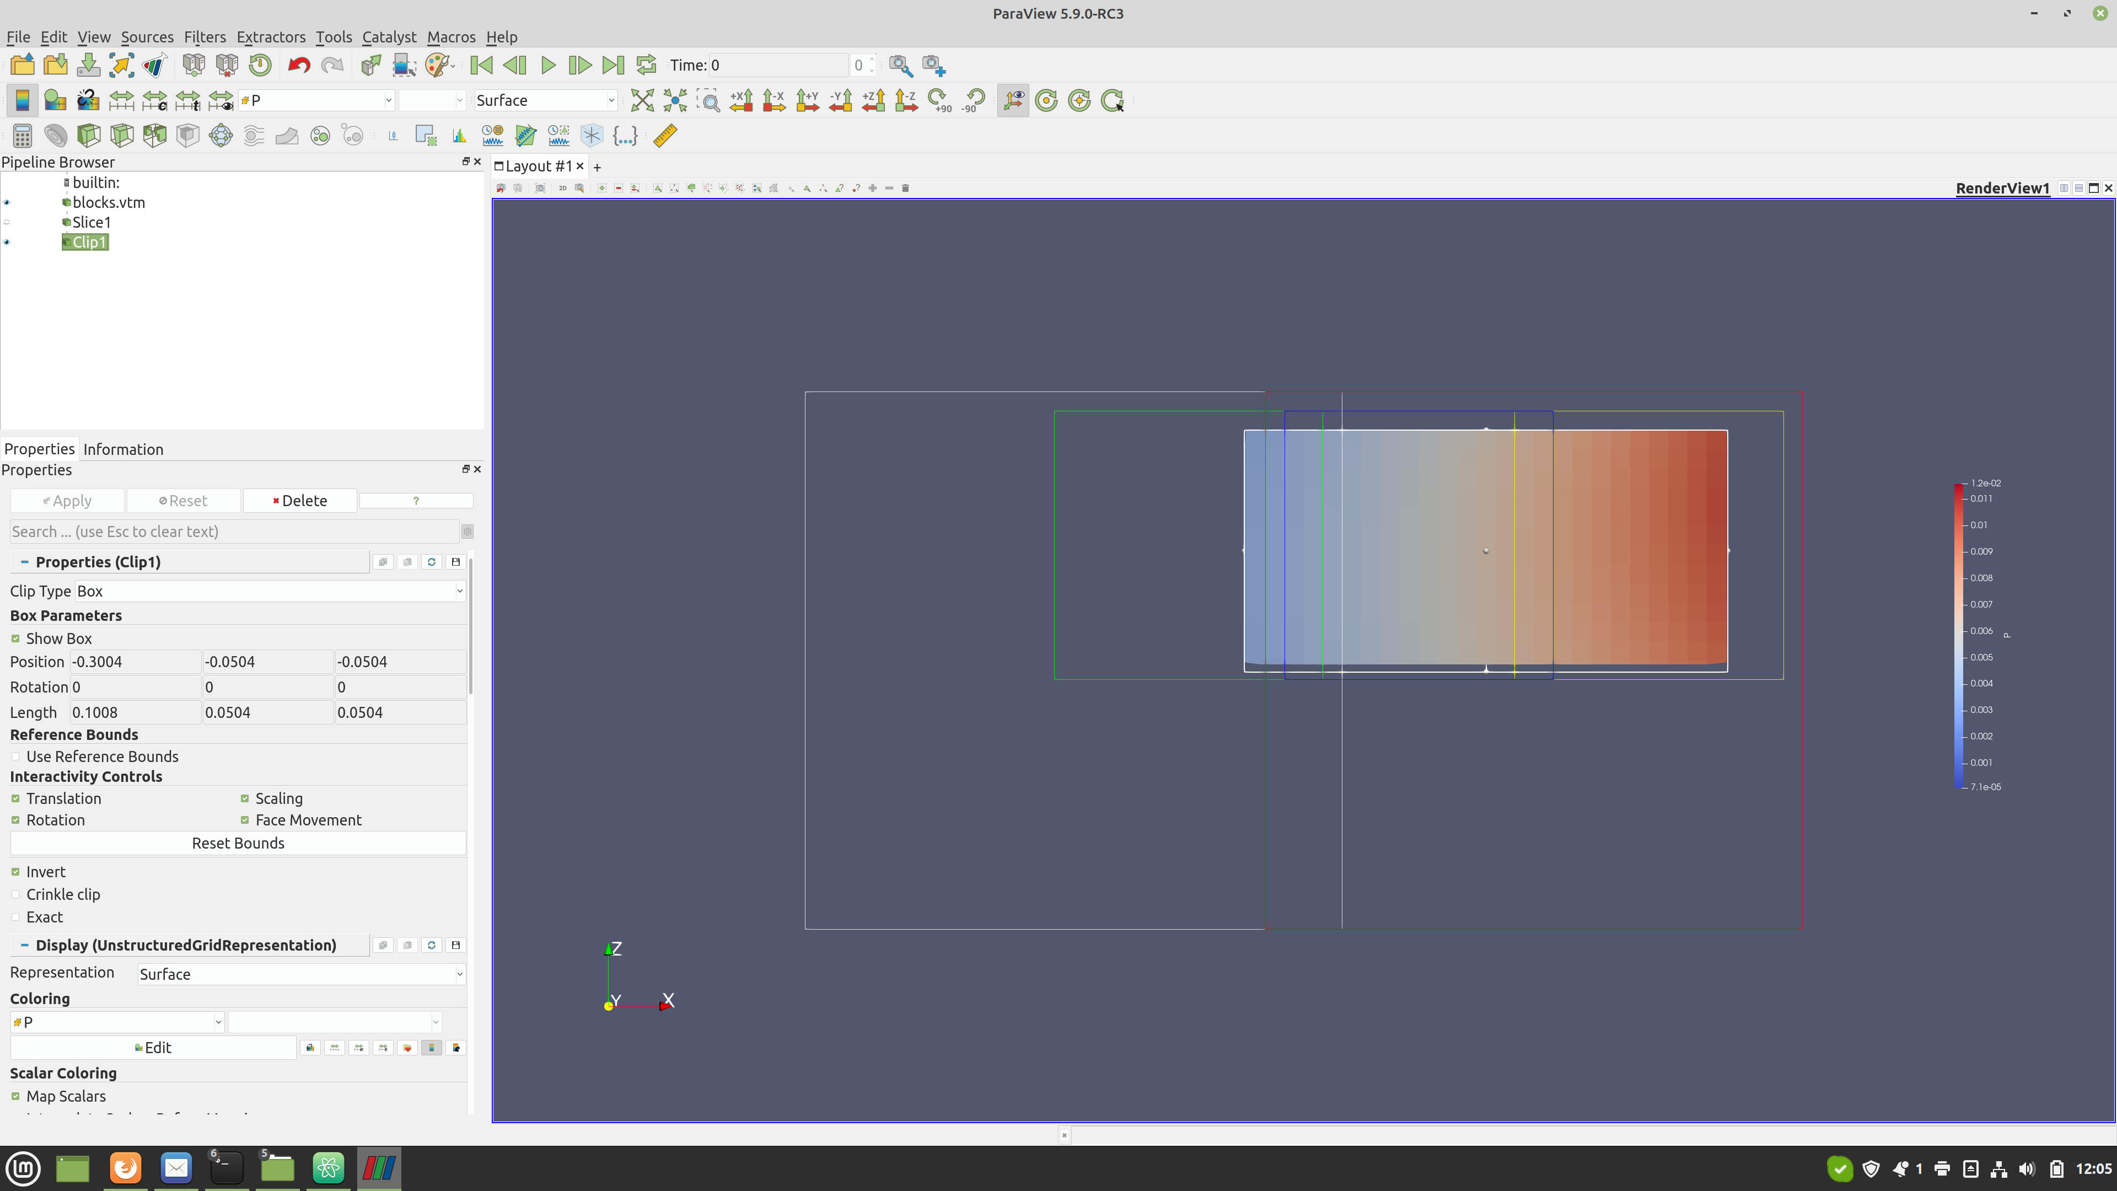The height and width of the screenshot is (1191, 2117).
Task: Open the Filters menu
Action: pos(205,37)
